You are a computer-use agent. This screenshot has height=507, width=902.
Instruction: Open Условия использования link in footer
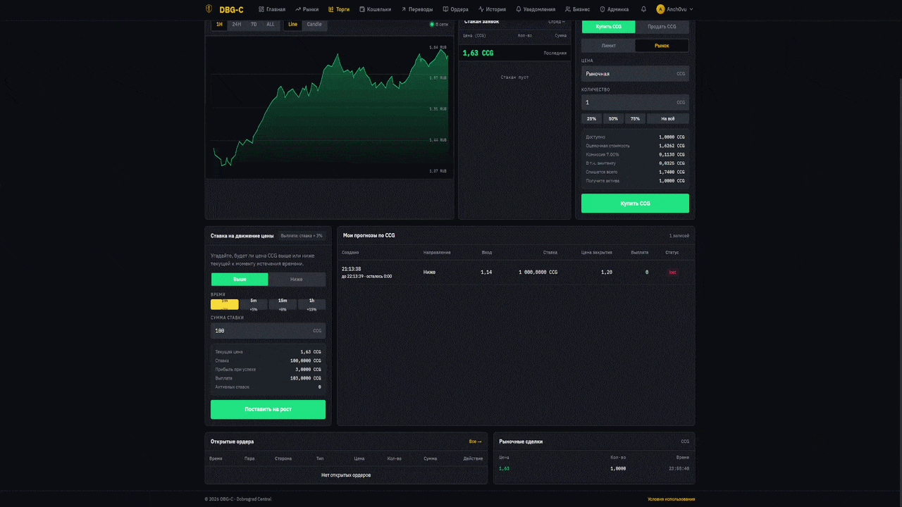coord(671,499)
